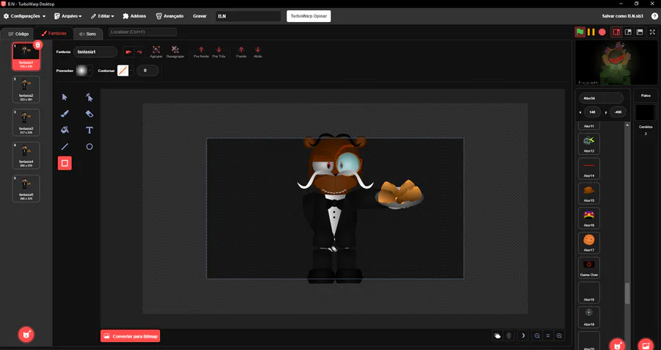The image size is (661, 350).
Task: Zoom out the costume canvas
Action: click(x=537, y=335)
